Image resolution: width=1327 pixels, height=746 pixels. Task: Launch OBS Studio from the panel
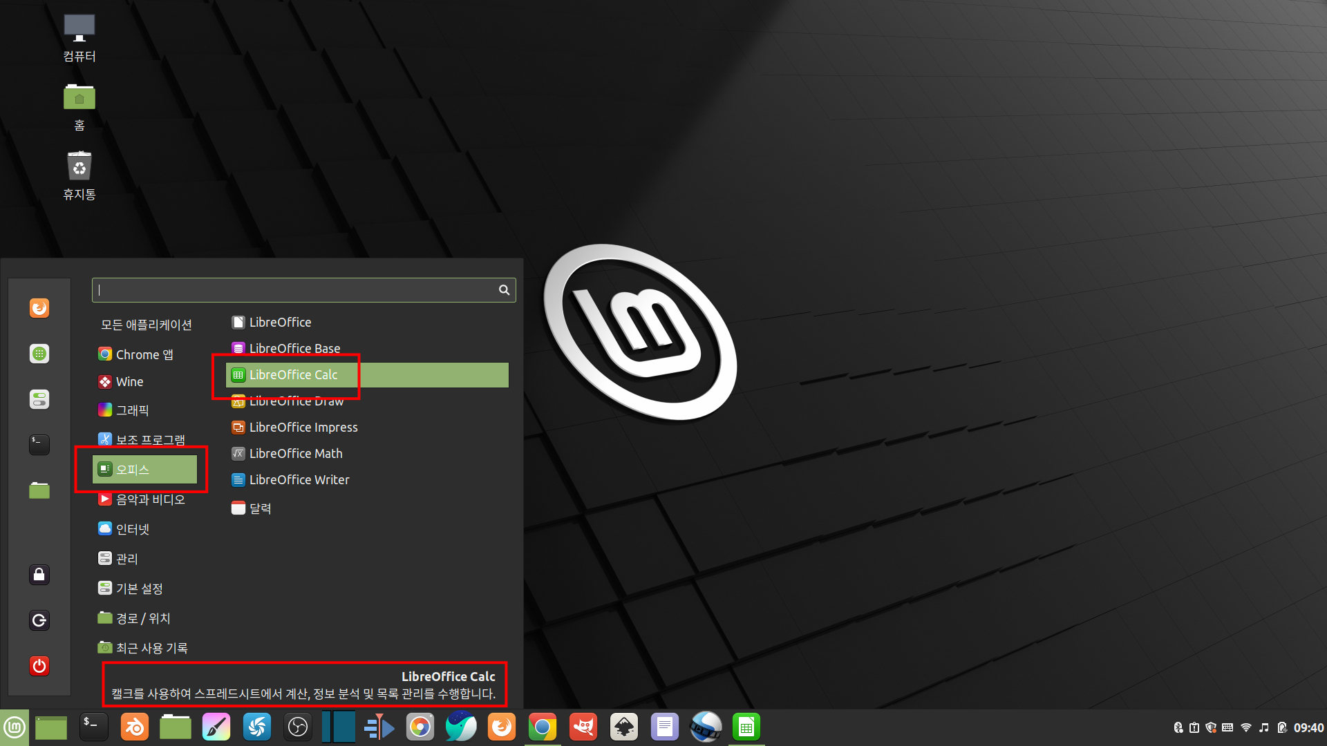[298, 727]
